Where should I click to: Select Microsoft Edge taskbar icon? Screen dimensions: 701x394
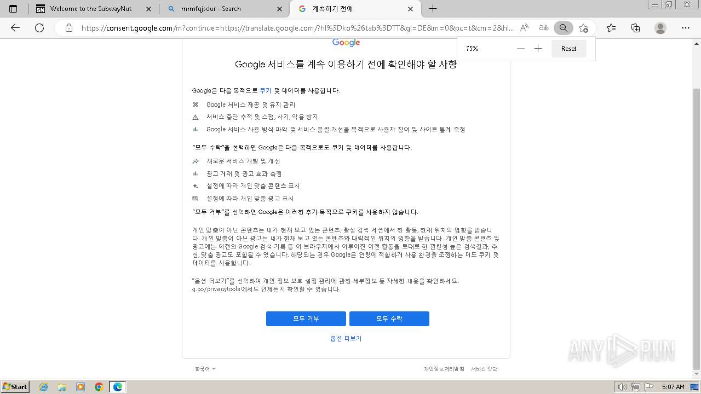click(118, 387)
